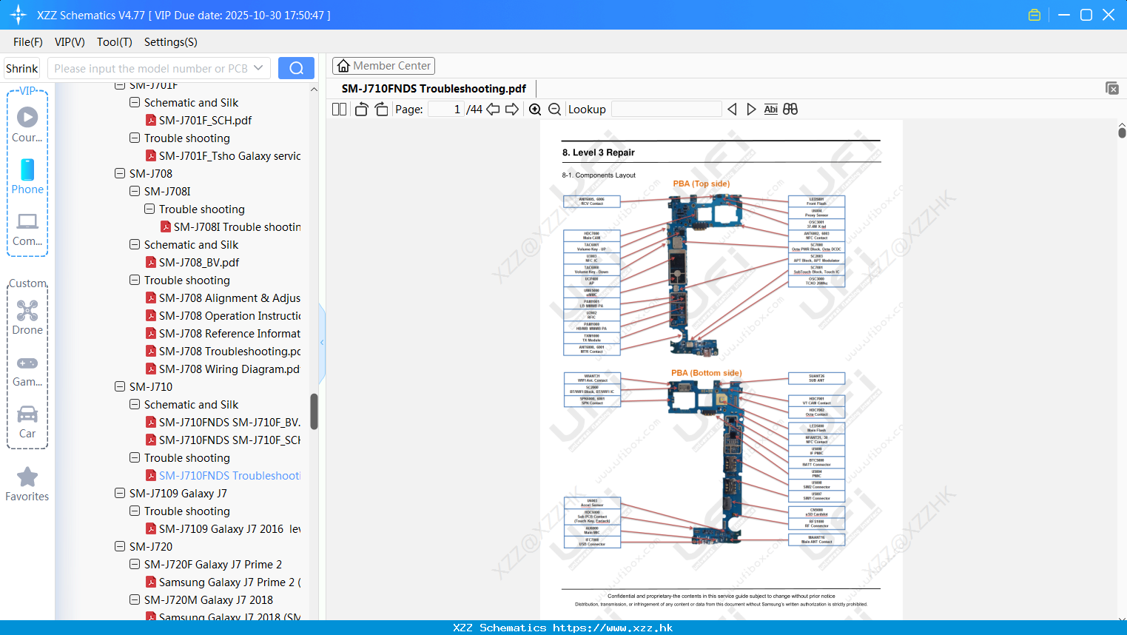Open the Favorites star in the sidebar
This screenshot has height=635, width=1127.
[x=27, y=484]
